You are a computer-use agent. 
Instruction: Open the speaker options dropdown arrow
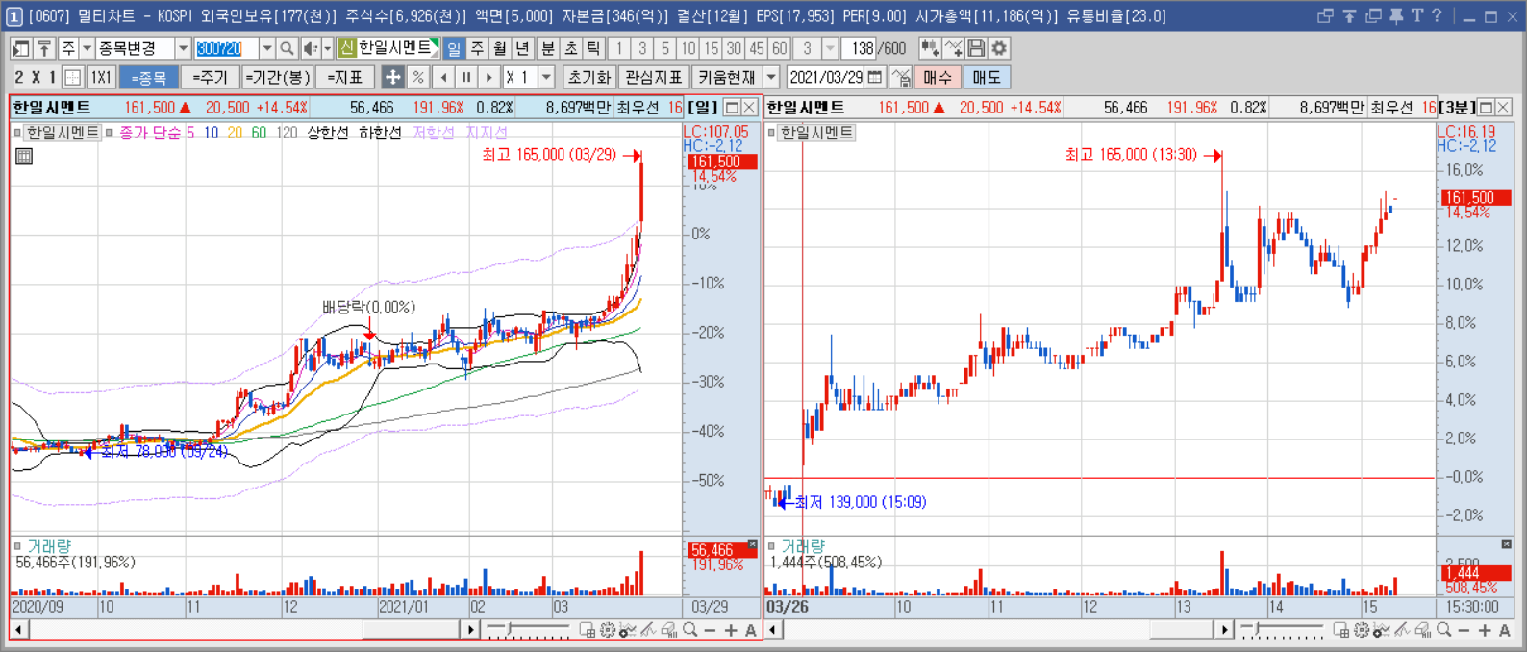pos(327,48)
